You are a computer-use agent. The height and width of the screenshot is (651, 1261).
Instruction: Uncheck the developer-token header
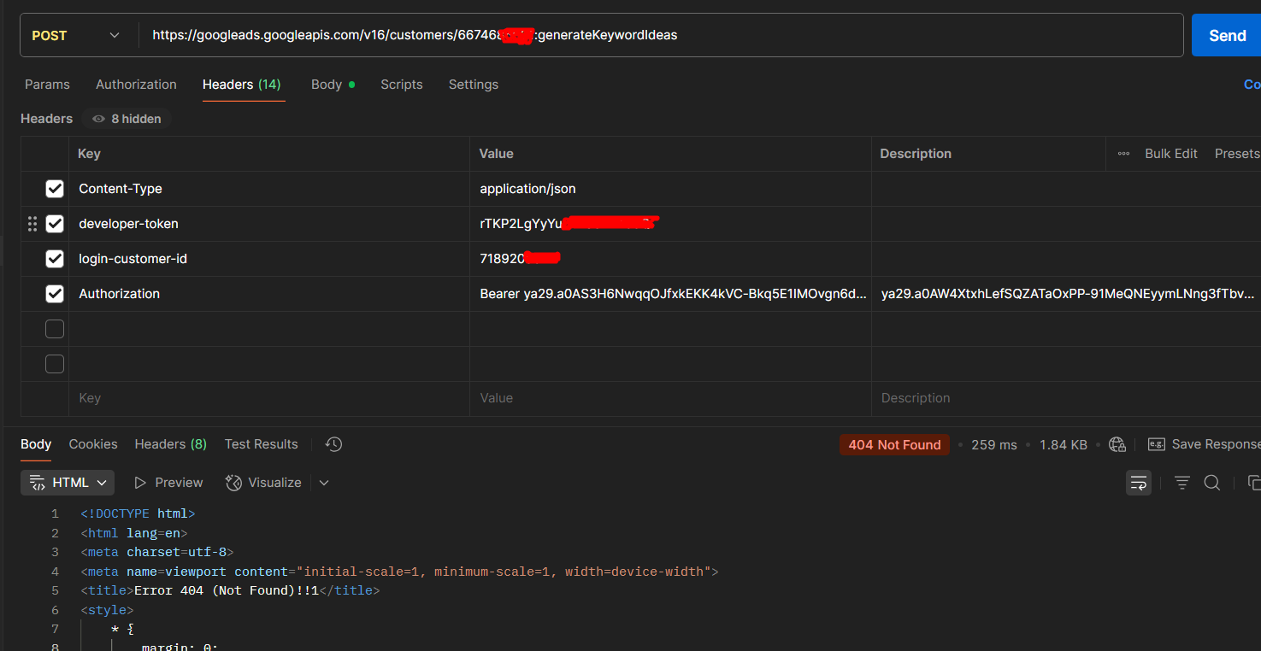click(x=55, y=224)
